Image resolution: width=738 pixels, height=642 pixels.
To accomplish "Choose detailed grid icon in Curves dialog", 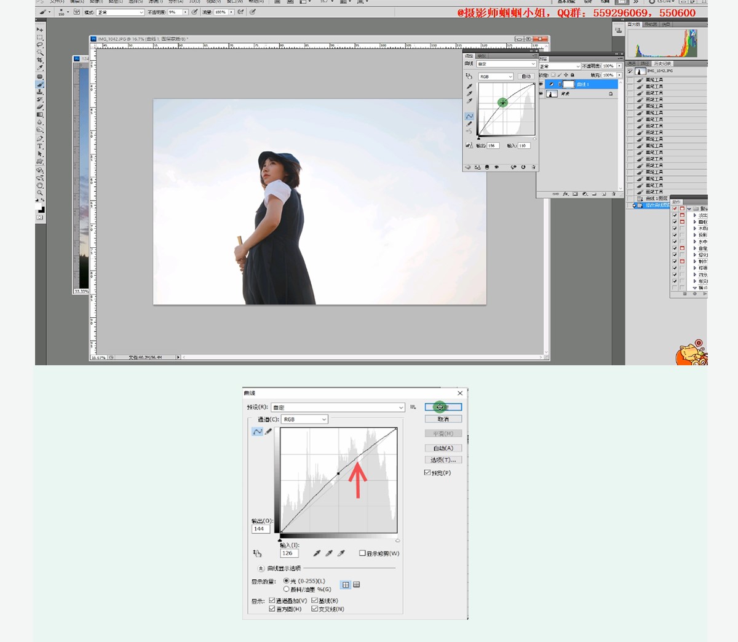I will [356, 584].
